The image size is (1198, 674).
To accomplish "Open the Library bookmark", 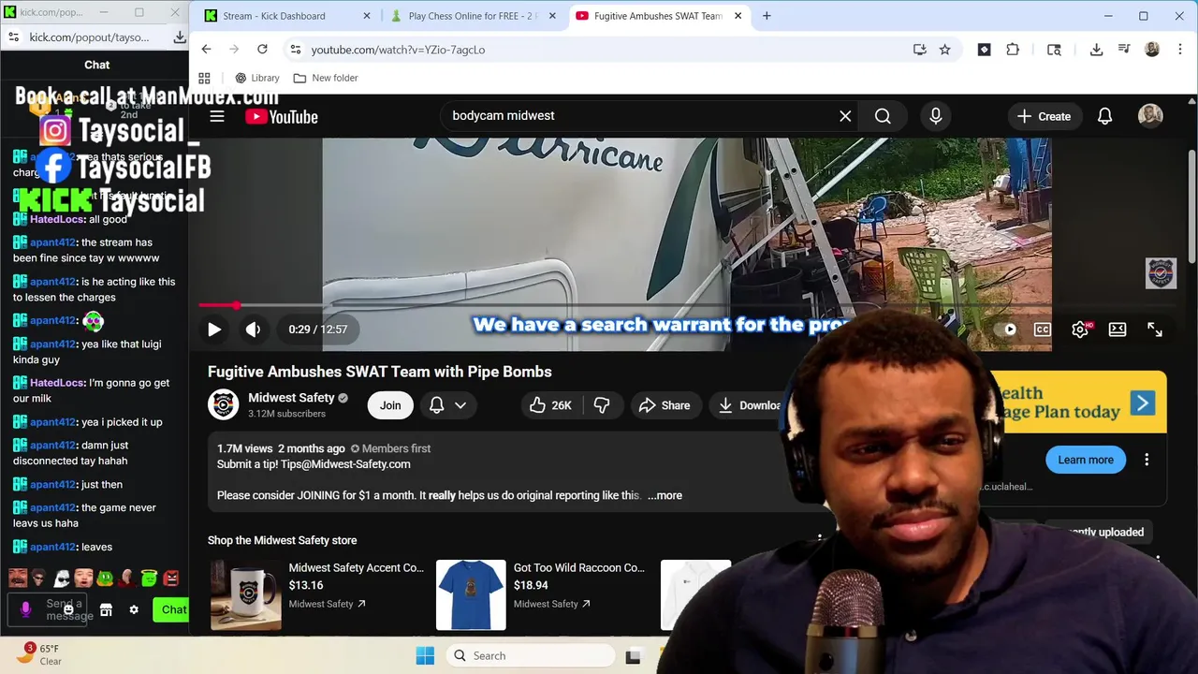I will tap(257, 78).
